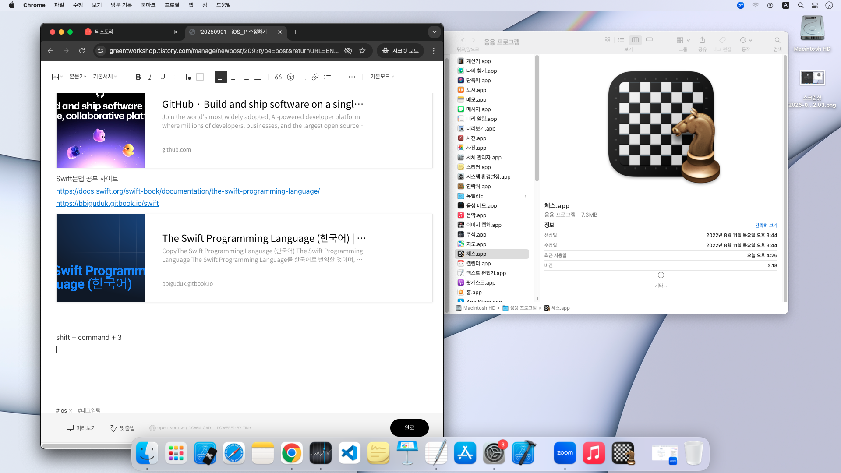Select 텍스트 편집기.app in Finder list
This screenshot has height=473, width=841.
pos(486,273)
